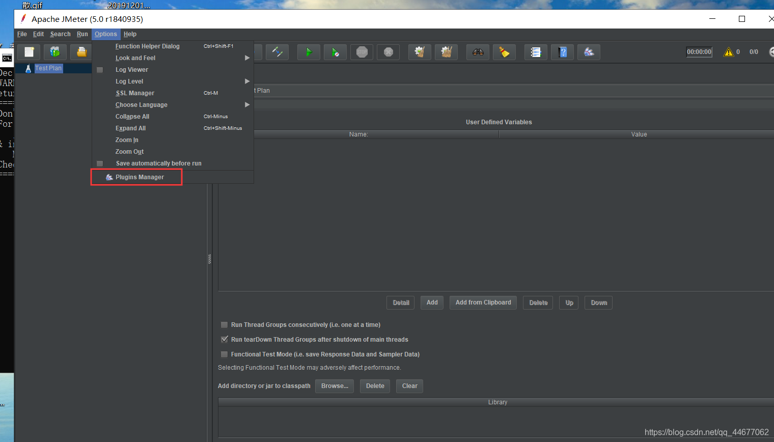The height and width of the screenshot is (442, 774).
Task: Click the Delete button beside Add from Clipboard
Action: pyautogui.click(x=538, y=303)
